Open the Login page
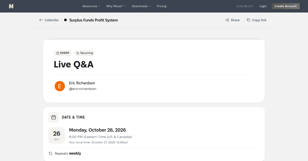The image size is (308, 161). click(x=263, y=6)
